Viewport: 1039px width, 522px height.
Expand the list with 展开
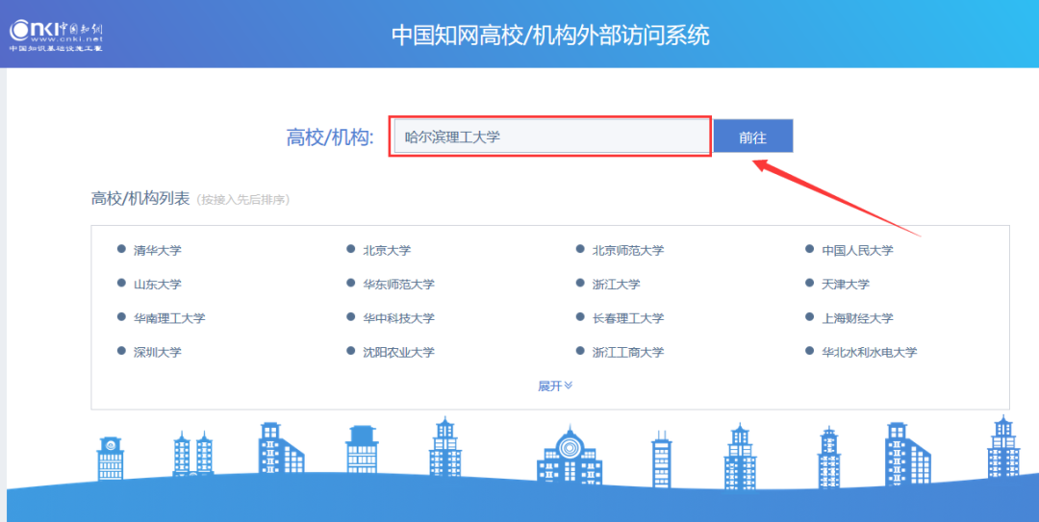555,385
